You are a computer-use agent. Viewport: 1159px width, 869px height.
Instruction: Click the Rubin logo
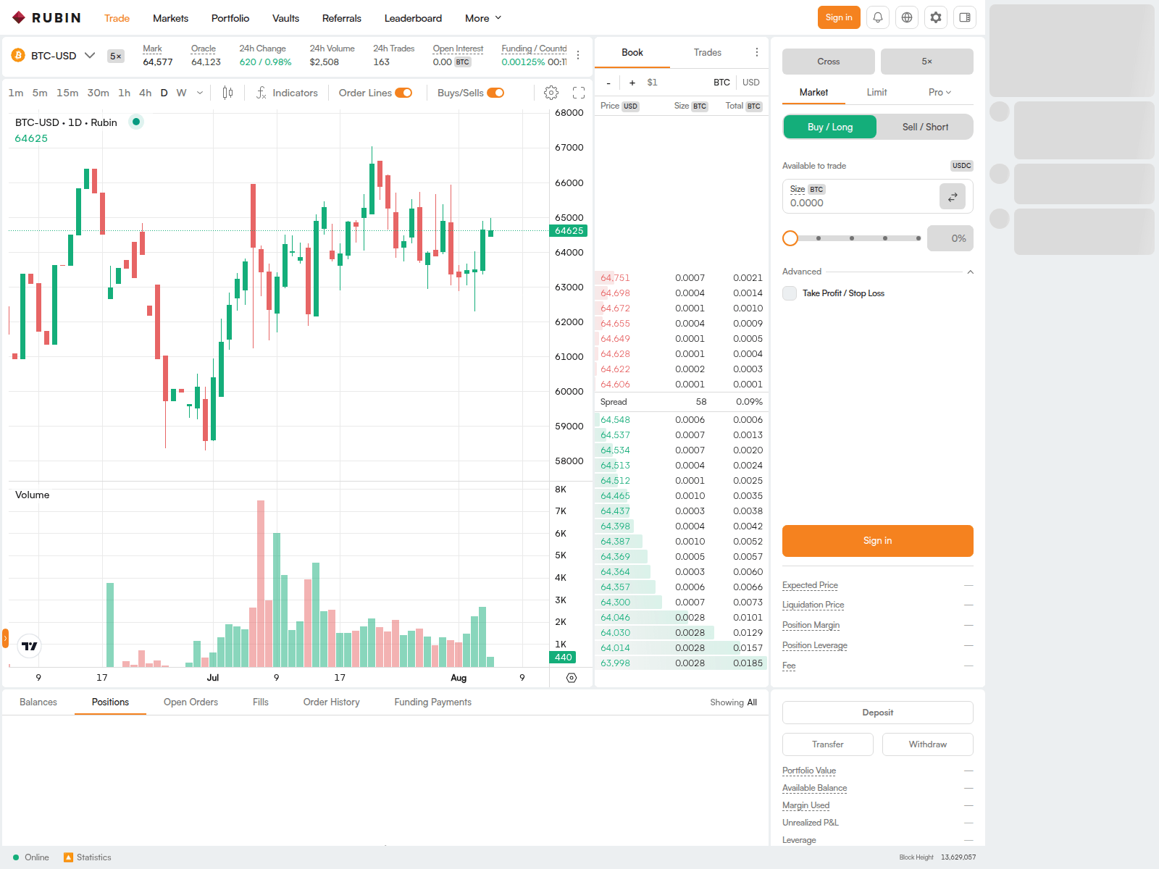click(x=46, y=17)
